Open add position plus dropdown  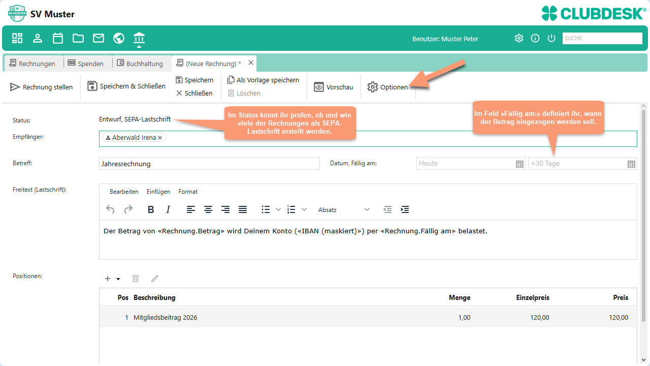112,279
